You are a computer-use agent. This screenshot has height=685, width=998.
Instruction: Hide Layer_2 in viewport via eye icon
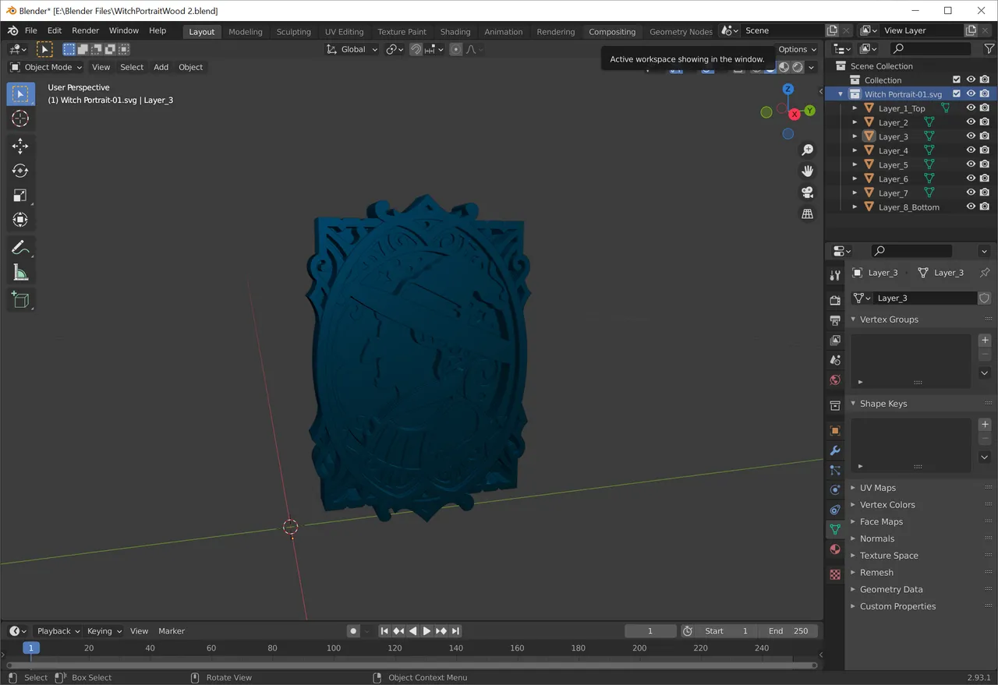click(971, 122)
